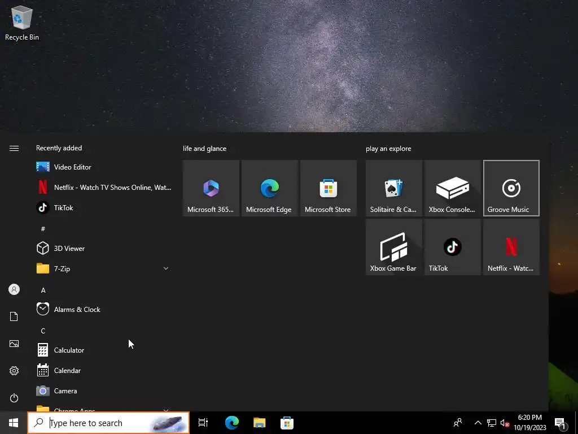The height and width of the screenshot is (434, 578).
Task: Launch the Groove Music tile
Action: click(x=511, y=188)
